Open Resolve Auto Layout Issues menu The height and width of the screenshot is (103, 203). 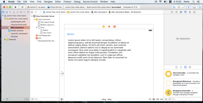[x=162, y=99]
